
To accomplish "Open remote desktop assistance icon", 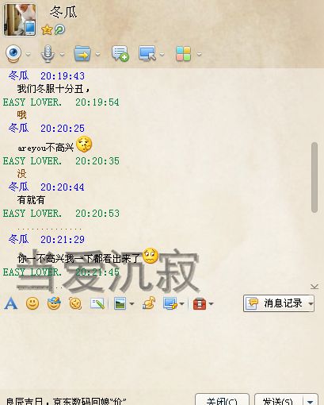I will point(147,54).
